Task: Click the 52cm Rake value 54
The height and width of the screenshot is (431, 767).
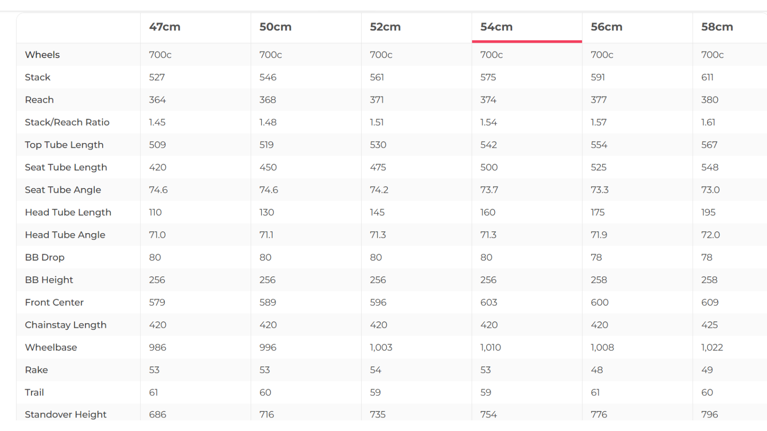Action: (376, 370)
